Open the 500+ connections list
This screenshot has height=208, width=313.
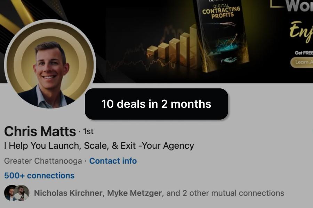click(x=39, y=175)
